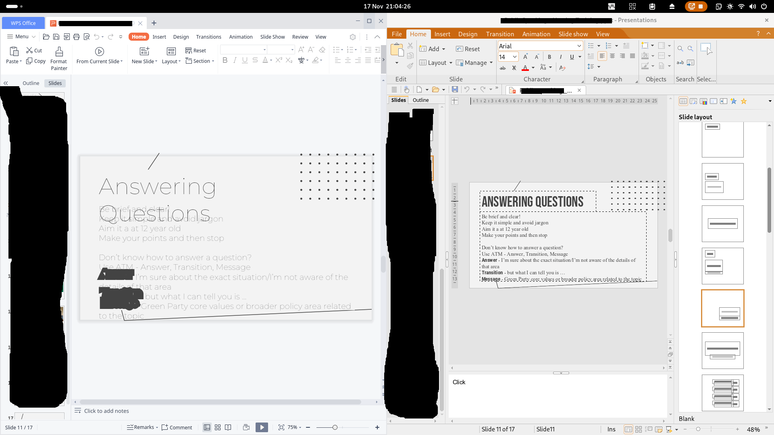Toggle justify alignment in Presentations Paragraph group
Viewport: 774px width, 435px height.
(633, 56)
